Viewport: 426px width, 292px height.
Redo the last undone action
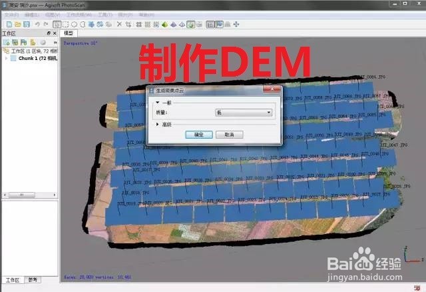coord(46,25)
